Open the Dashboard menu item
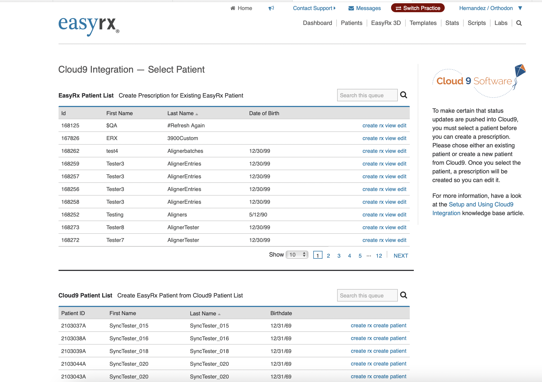 pos(318,23)
